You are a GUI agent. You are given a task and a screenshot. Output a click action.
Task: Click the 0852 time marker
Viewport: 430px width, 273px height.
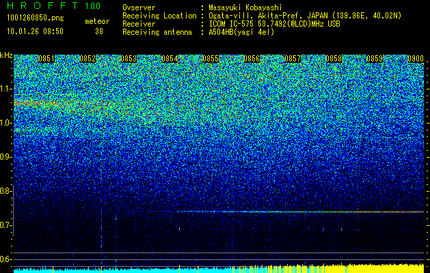tap(88, 59)
